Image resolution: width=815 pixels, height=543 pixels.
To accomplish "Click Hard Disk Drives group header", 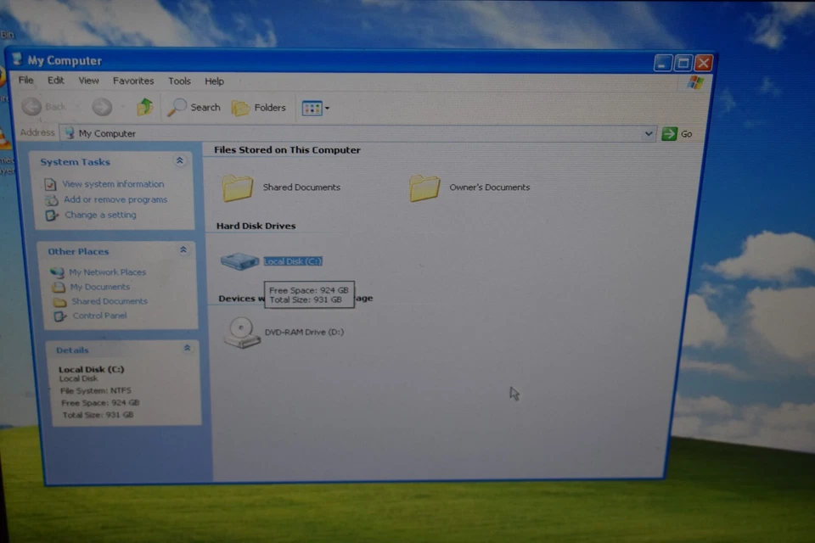I will click(x=256, y=226).
